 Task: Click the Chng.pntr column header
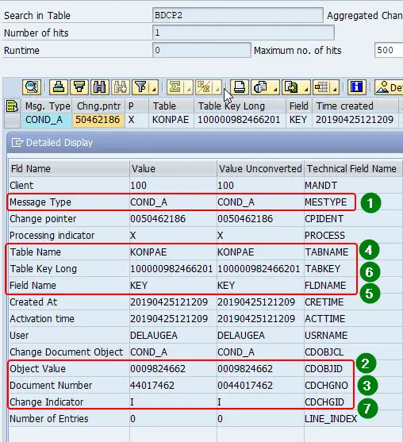[98, 106]
